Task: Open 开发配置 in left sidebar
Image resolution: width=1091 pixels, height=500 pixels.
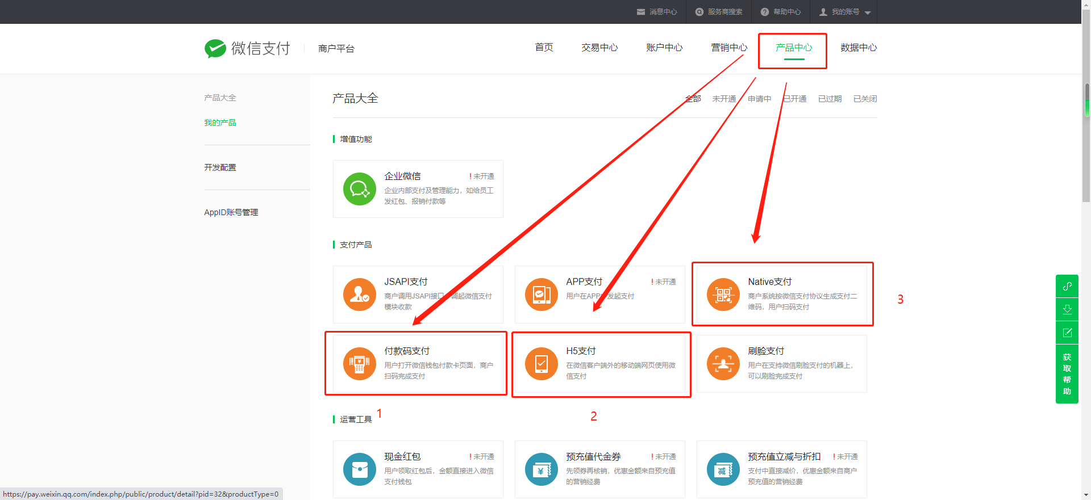Action: [x=220, y=167]
